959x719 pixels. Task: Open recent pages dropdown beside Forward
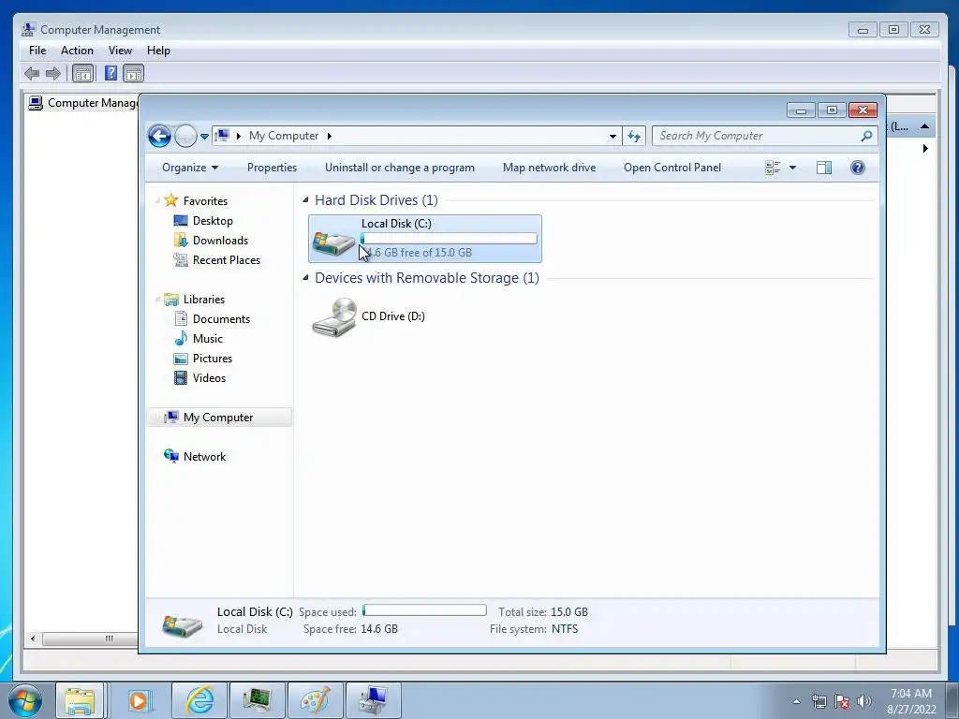pyautogui.click(x=204, y=137)
